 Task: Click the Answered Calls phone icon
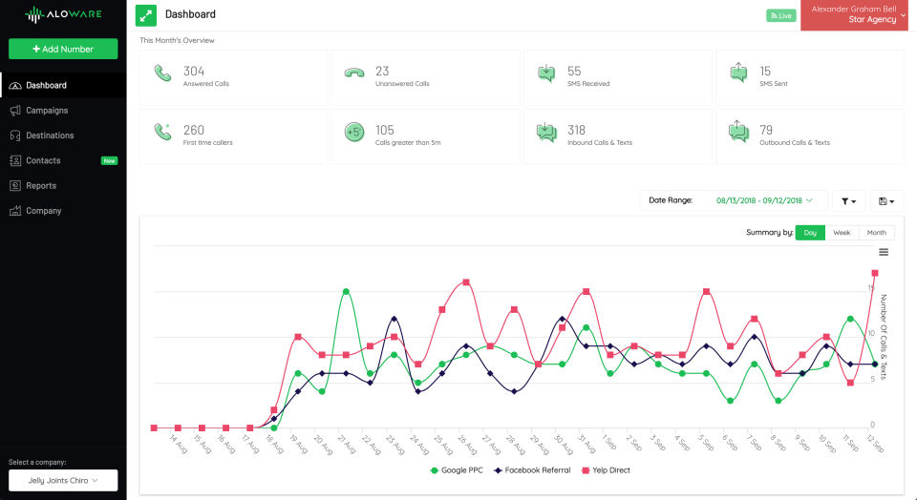(163, 75)
